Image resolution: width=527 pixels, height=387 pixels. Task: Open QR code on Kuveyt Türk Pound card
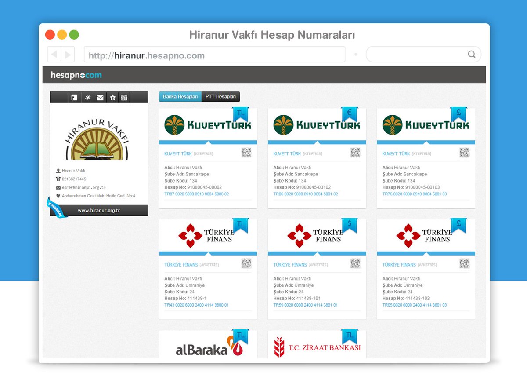pos(465,153)
